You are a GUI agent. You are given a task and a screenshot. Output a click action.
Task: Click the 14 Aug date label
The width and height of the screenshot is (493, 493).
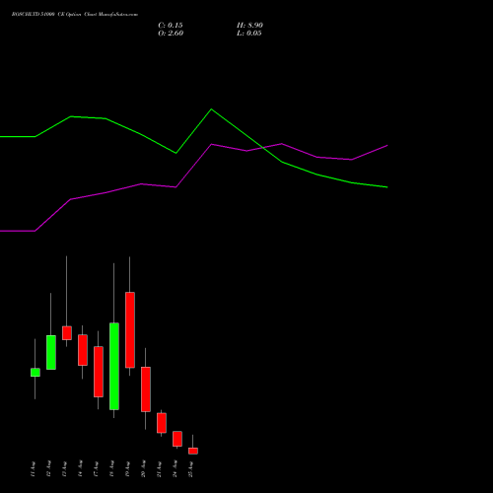pos(80,469)
